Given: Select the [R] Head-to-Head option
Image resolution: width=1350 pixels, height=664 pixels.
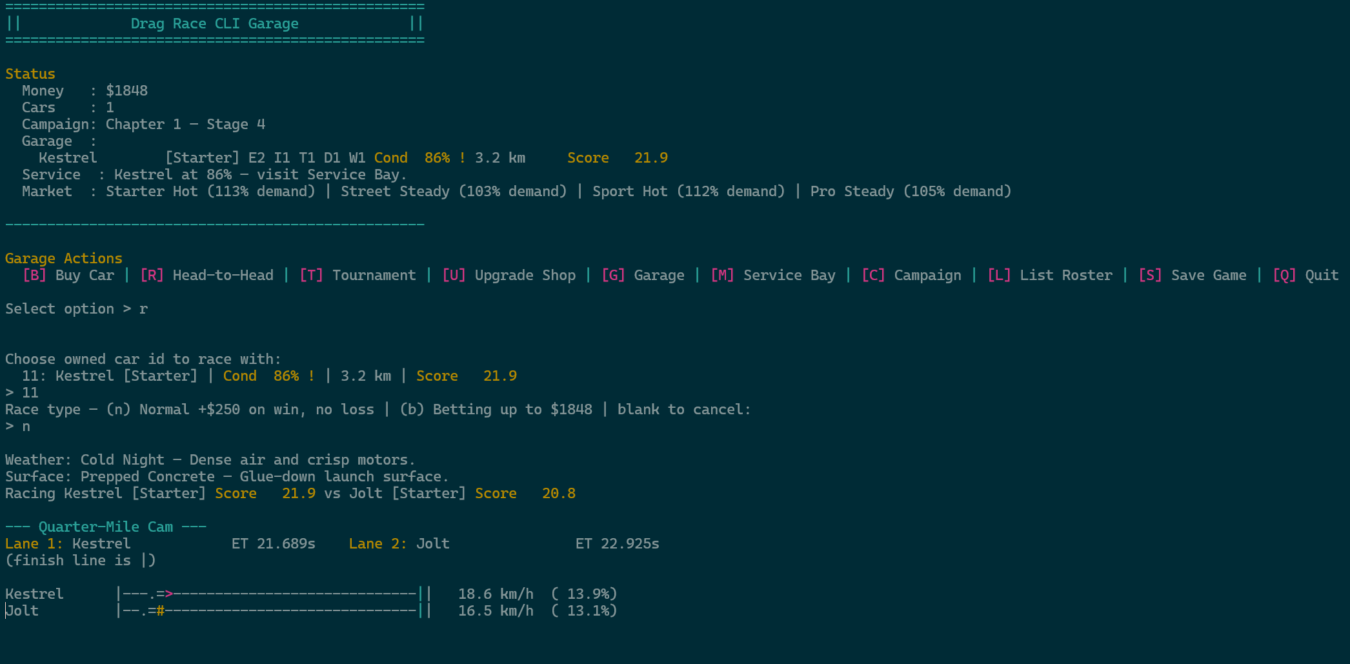Looking at the screenshot, I should [207, 276].
